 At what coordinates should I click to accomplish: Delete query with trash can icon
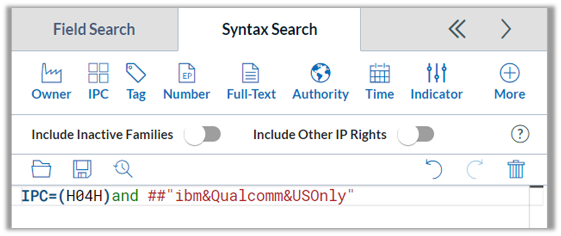coord(516,169)
